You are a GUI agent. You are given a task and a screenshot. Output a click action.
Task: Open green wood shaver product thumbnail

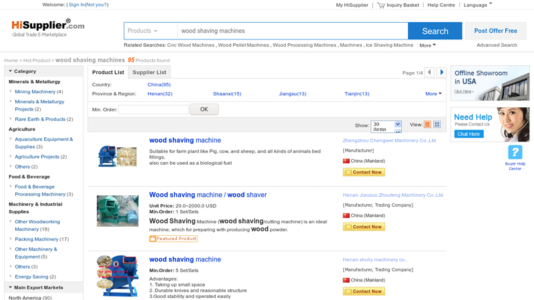[x=117, y=211]
